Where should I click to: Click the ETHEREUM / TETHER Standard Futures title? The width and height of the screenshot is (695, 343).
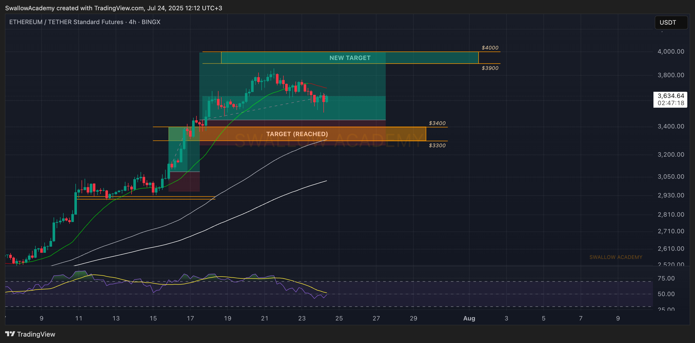(x=66, y=22)
